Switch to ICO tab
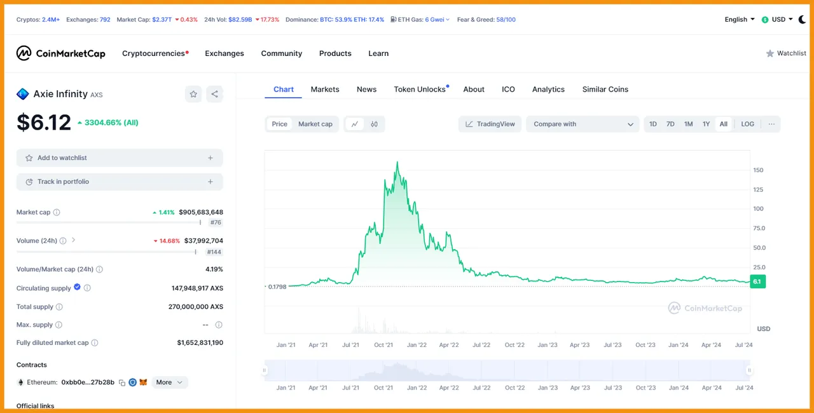 point(508,90)
